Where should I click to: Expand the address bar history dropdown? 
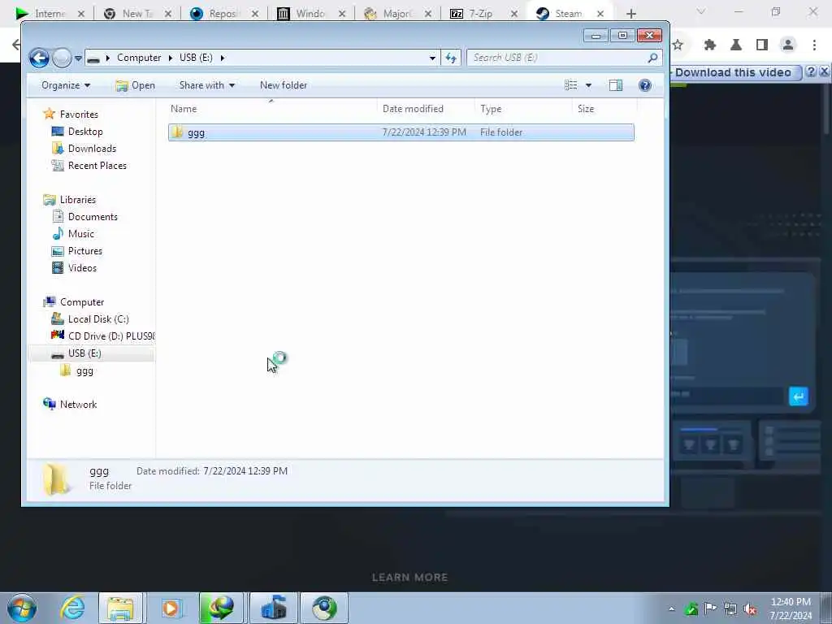click(x=432, y=58)
